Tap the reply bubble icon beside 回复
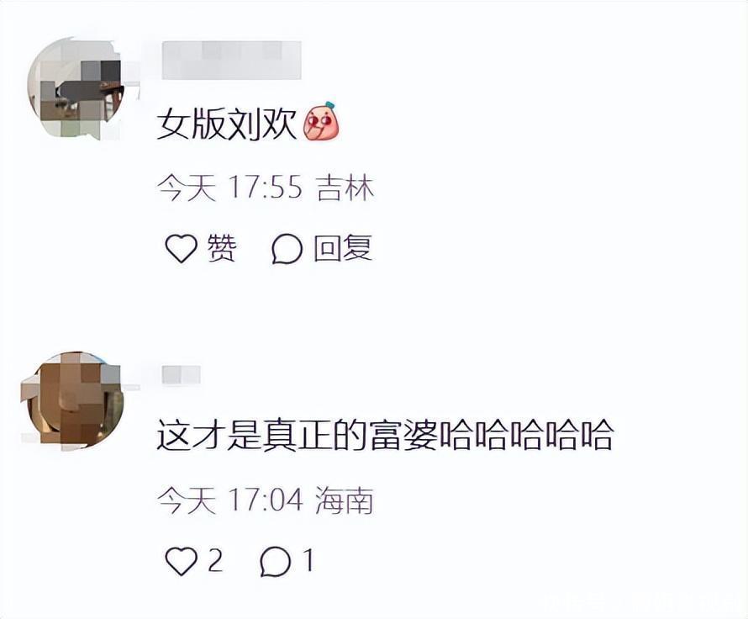This screenshot has width=748, height=619. click(287, 249)
